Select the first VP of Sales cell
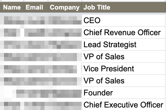This screenshot has height=110, width=166. [x=104, y=57]
